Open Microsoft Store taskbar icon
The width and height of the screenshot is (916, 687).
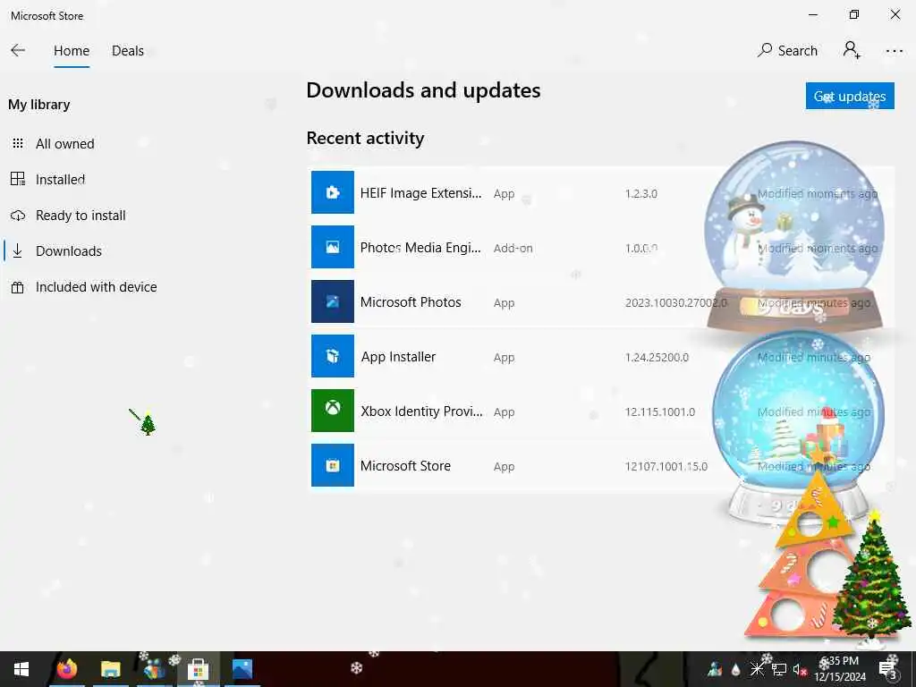(x=198, y=669)
